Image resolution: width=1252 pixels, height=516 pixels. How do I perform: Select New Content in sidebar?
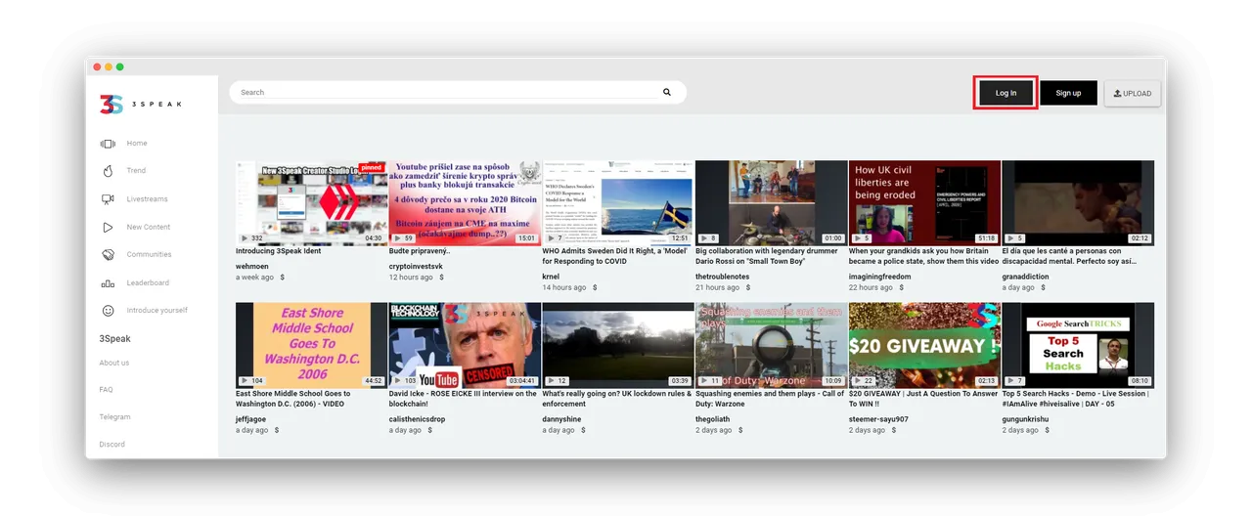(x=149, y=227)
